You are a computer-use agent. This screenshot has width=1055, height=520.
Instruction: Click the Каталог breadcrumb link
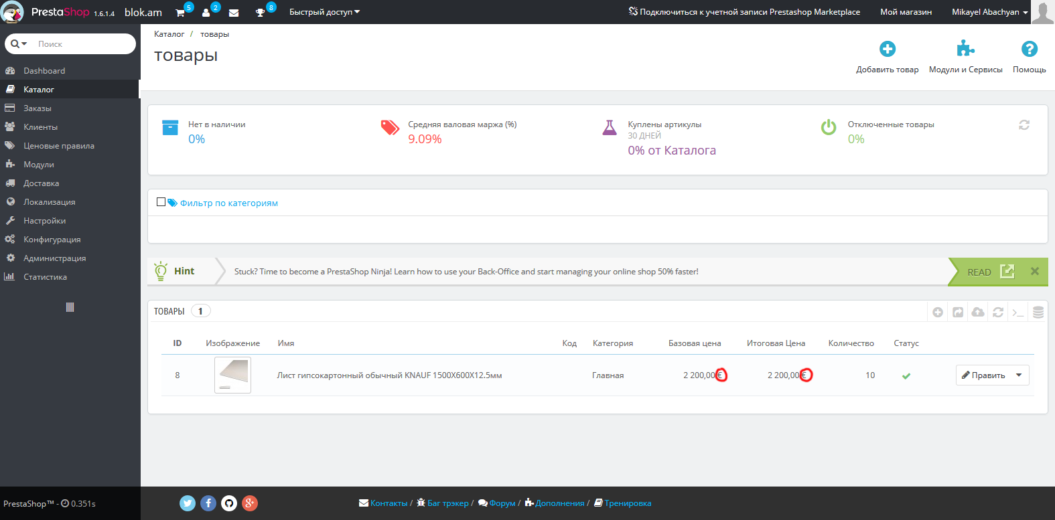click(x=169, y=34)
